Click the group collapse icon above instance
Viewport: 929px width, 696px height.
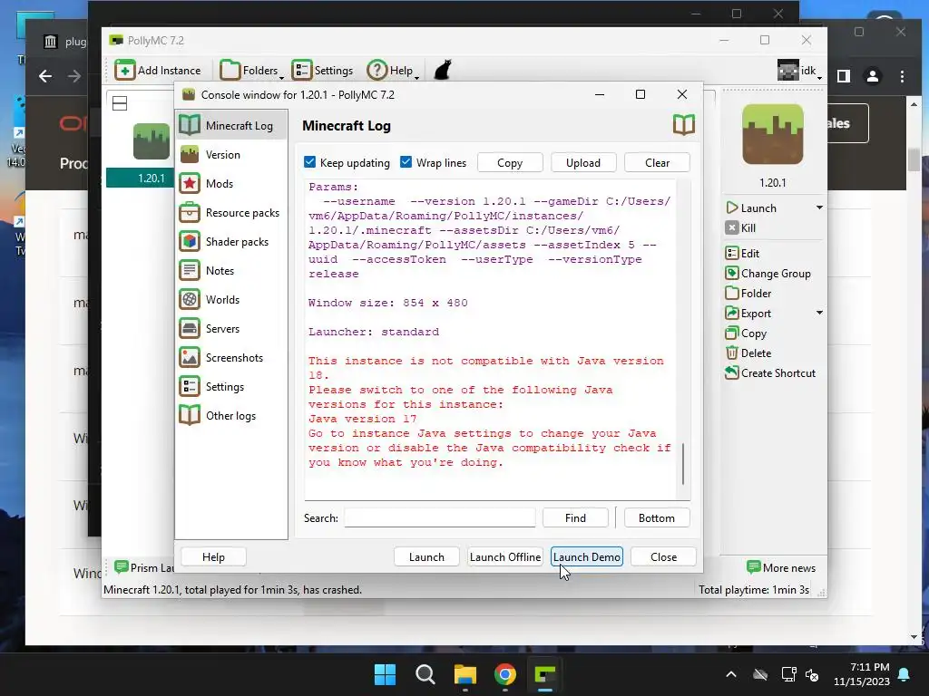120,103
